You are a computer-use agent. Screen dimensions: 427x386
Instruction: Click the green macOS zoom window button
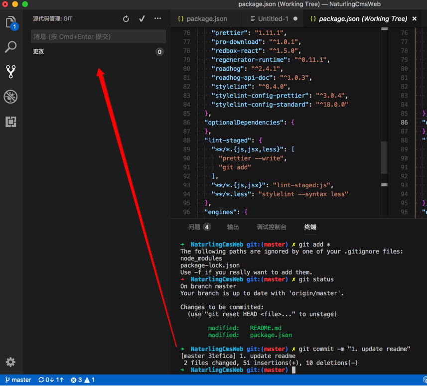(x=25, y=4)
